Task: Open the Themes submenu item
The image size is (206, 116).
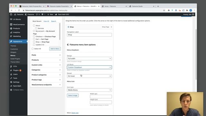Action: [x=13, y=46]
